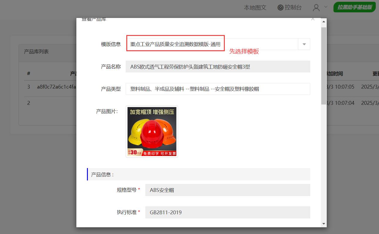Click the # column header

click(29, 74)
